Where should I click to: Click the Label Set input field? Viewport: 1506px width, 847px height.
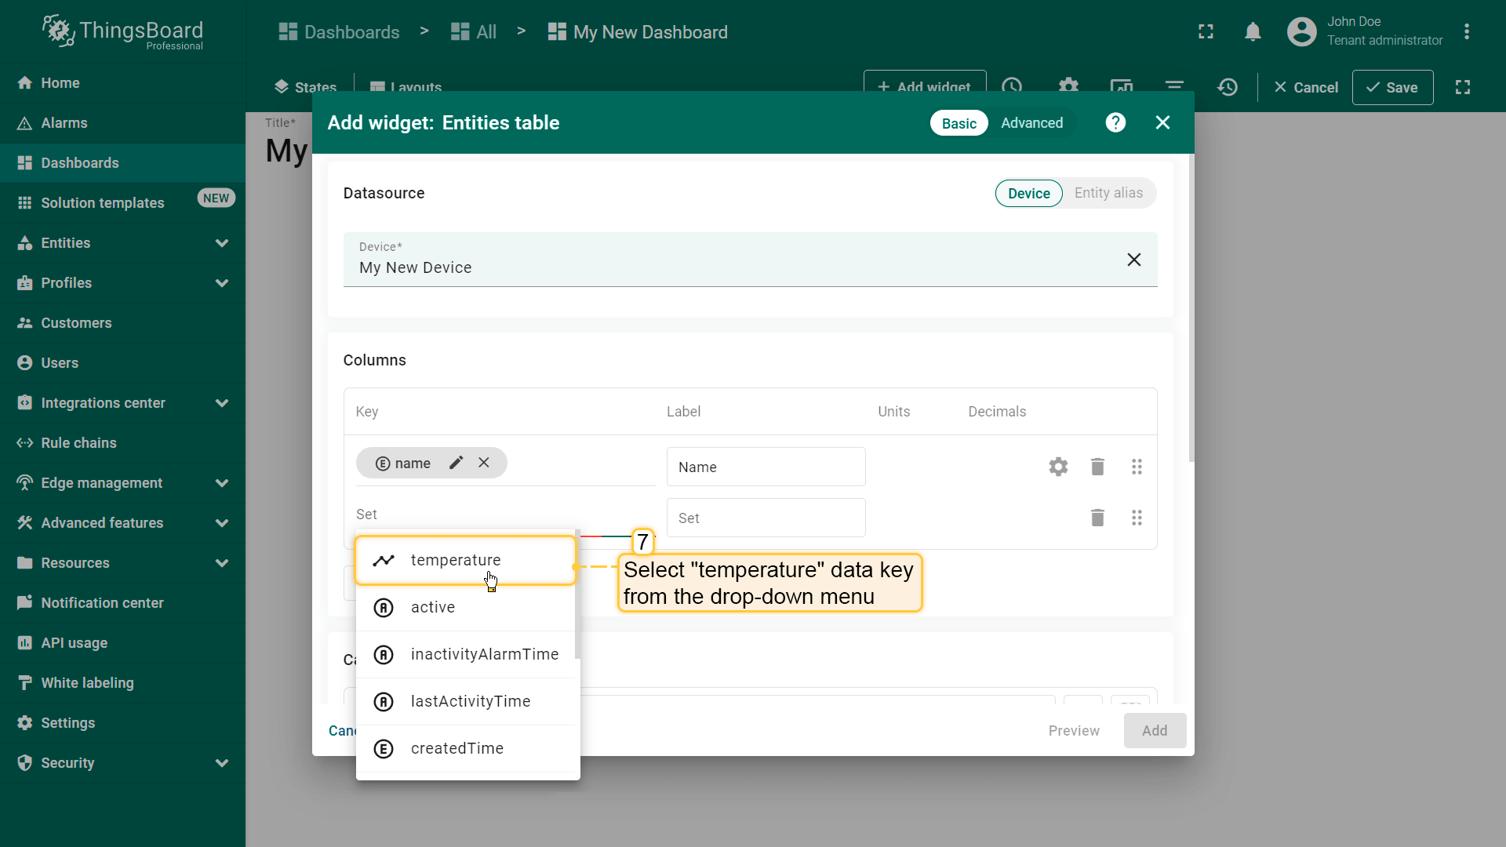tap(765, 518)
